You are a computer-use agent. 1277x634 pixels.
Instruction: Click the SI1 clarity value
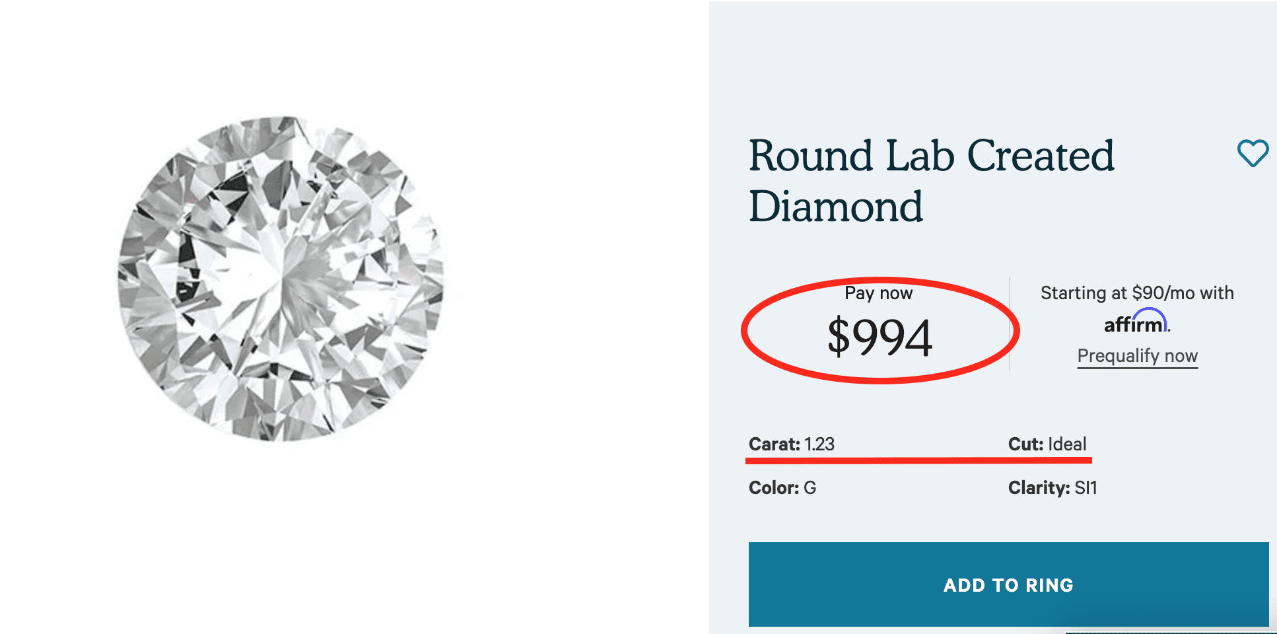point(1086,488)
